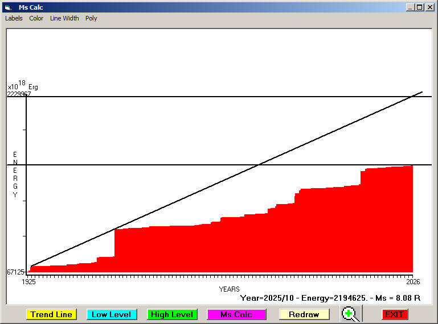Maximize the Ms Calc window
This screenshot has height=324, width=438.
point(420,7)
